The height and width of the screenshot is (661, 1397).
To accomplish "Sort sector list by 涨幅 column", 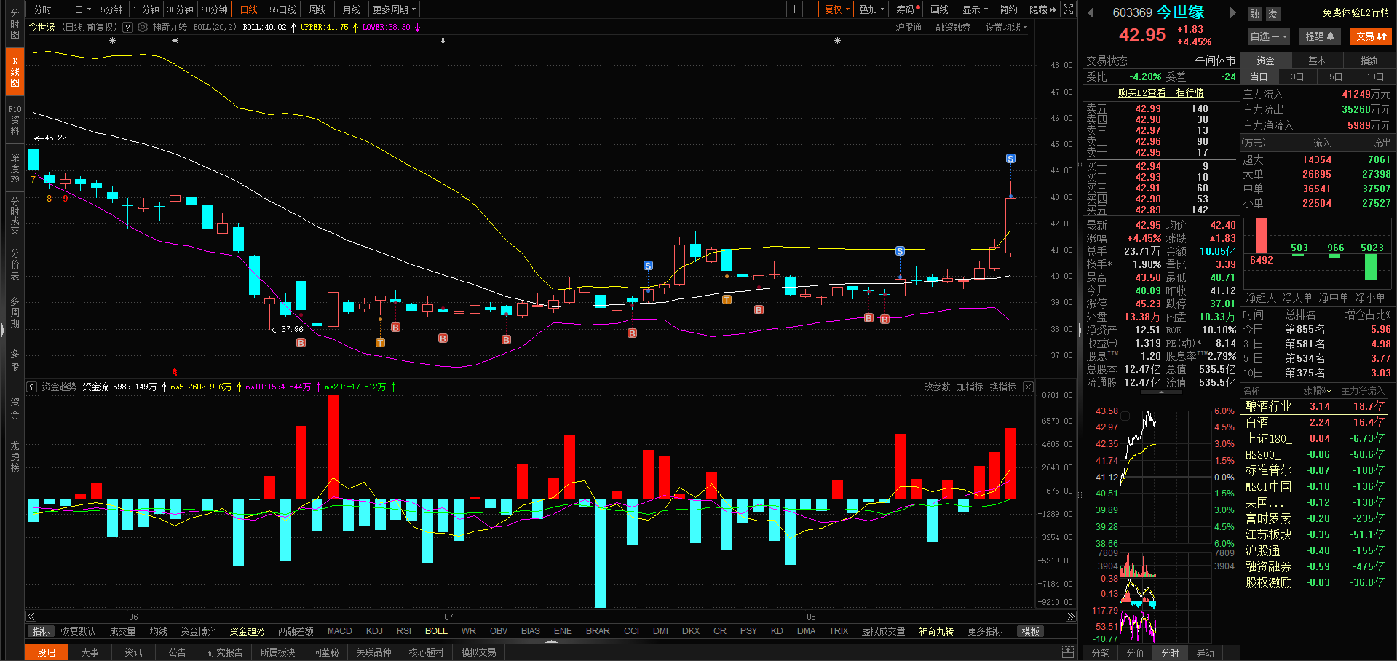I will coord(1317,391).
